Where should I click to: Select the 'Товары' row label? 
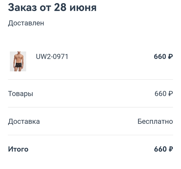point(20,94)
